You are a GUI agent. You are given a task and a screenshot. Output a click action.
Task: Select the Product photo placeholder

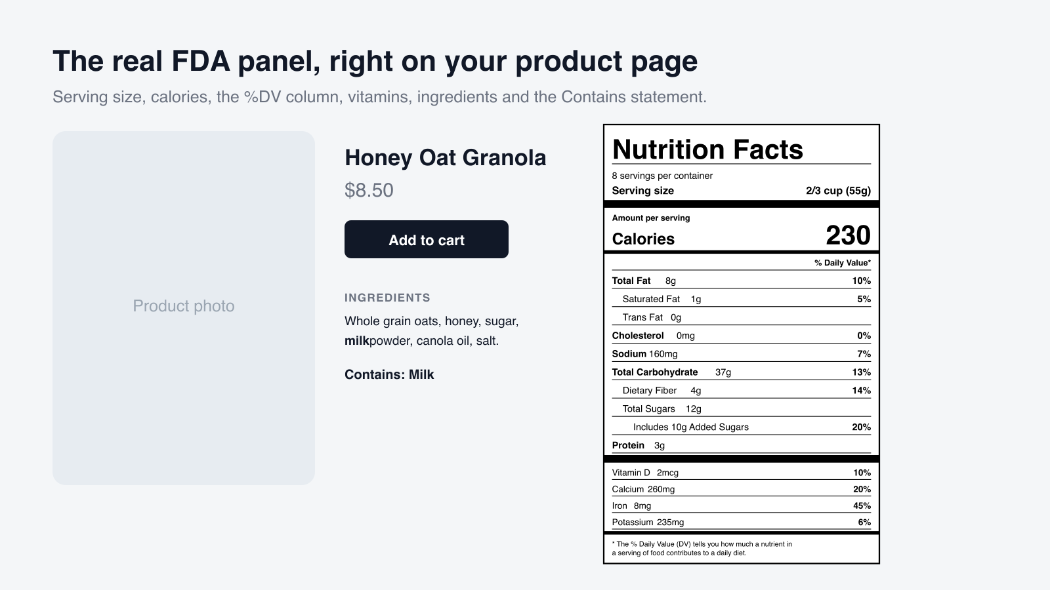click(x=184, y=308)
